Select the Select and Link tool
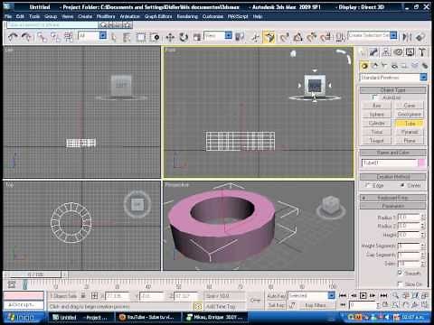This screenshot has height=325, width=434. click(x=42, y=37)
